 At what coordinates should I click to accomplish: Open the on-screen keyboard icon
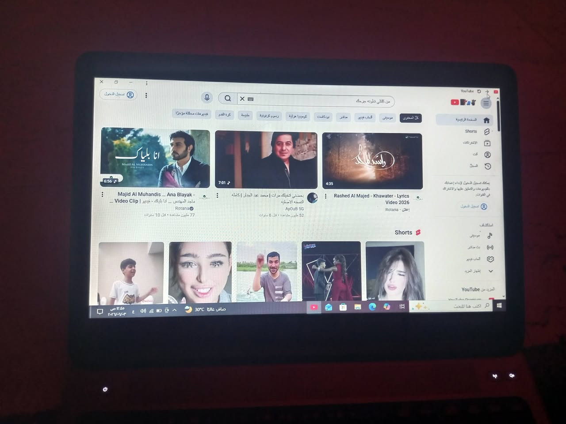[251, 99]
